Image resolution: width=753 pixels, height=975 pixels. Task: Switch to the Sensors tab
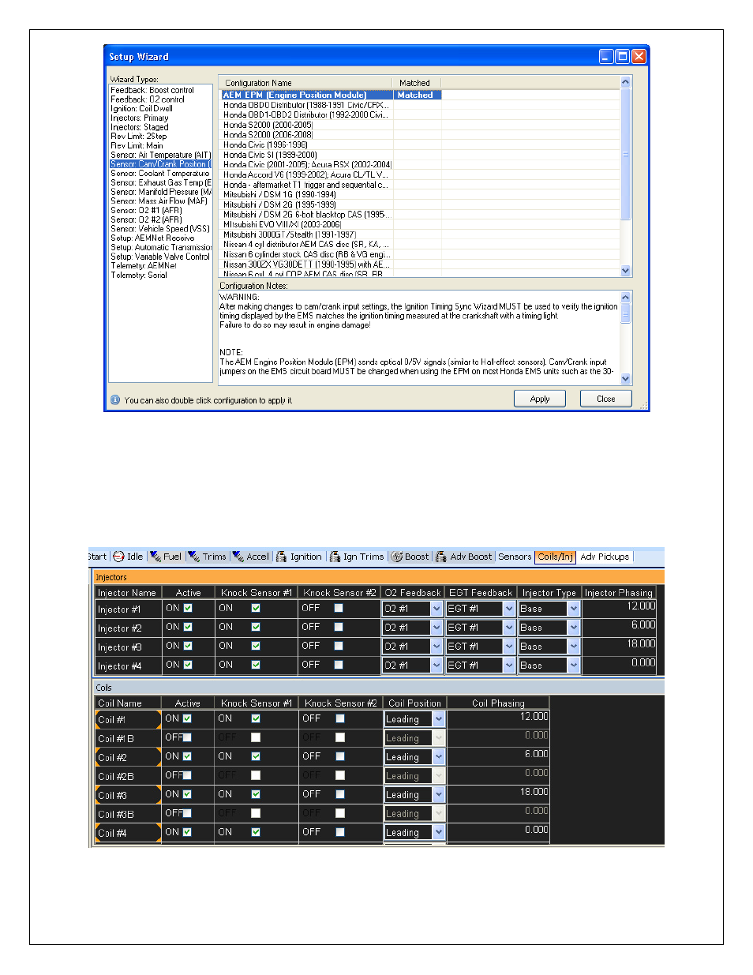click(515, 557)
